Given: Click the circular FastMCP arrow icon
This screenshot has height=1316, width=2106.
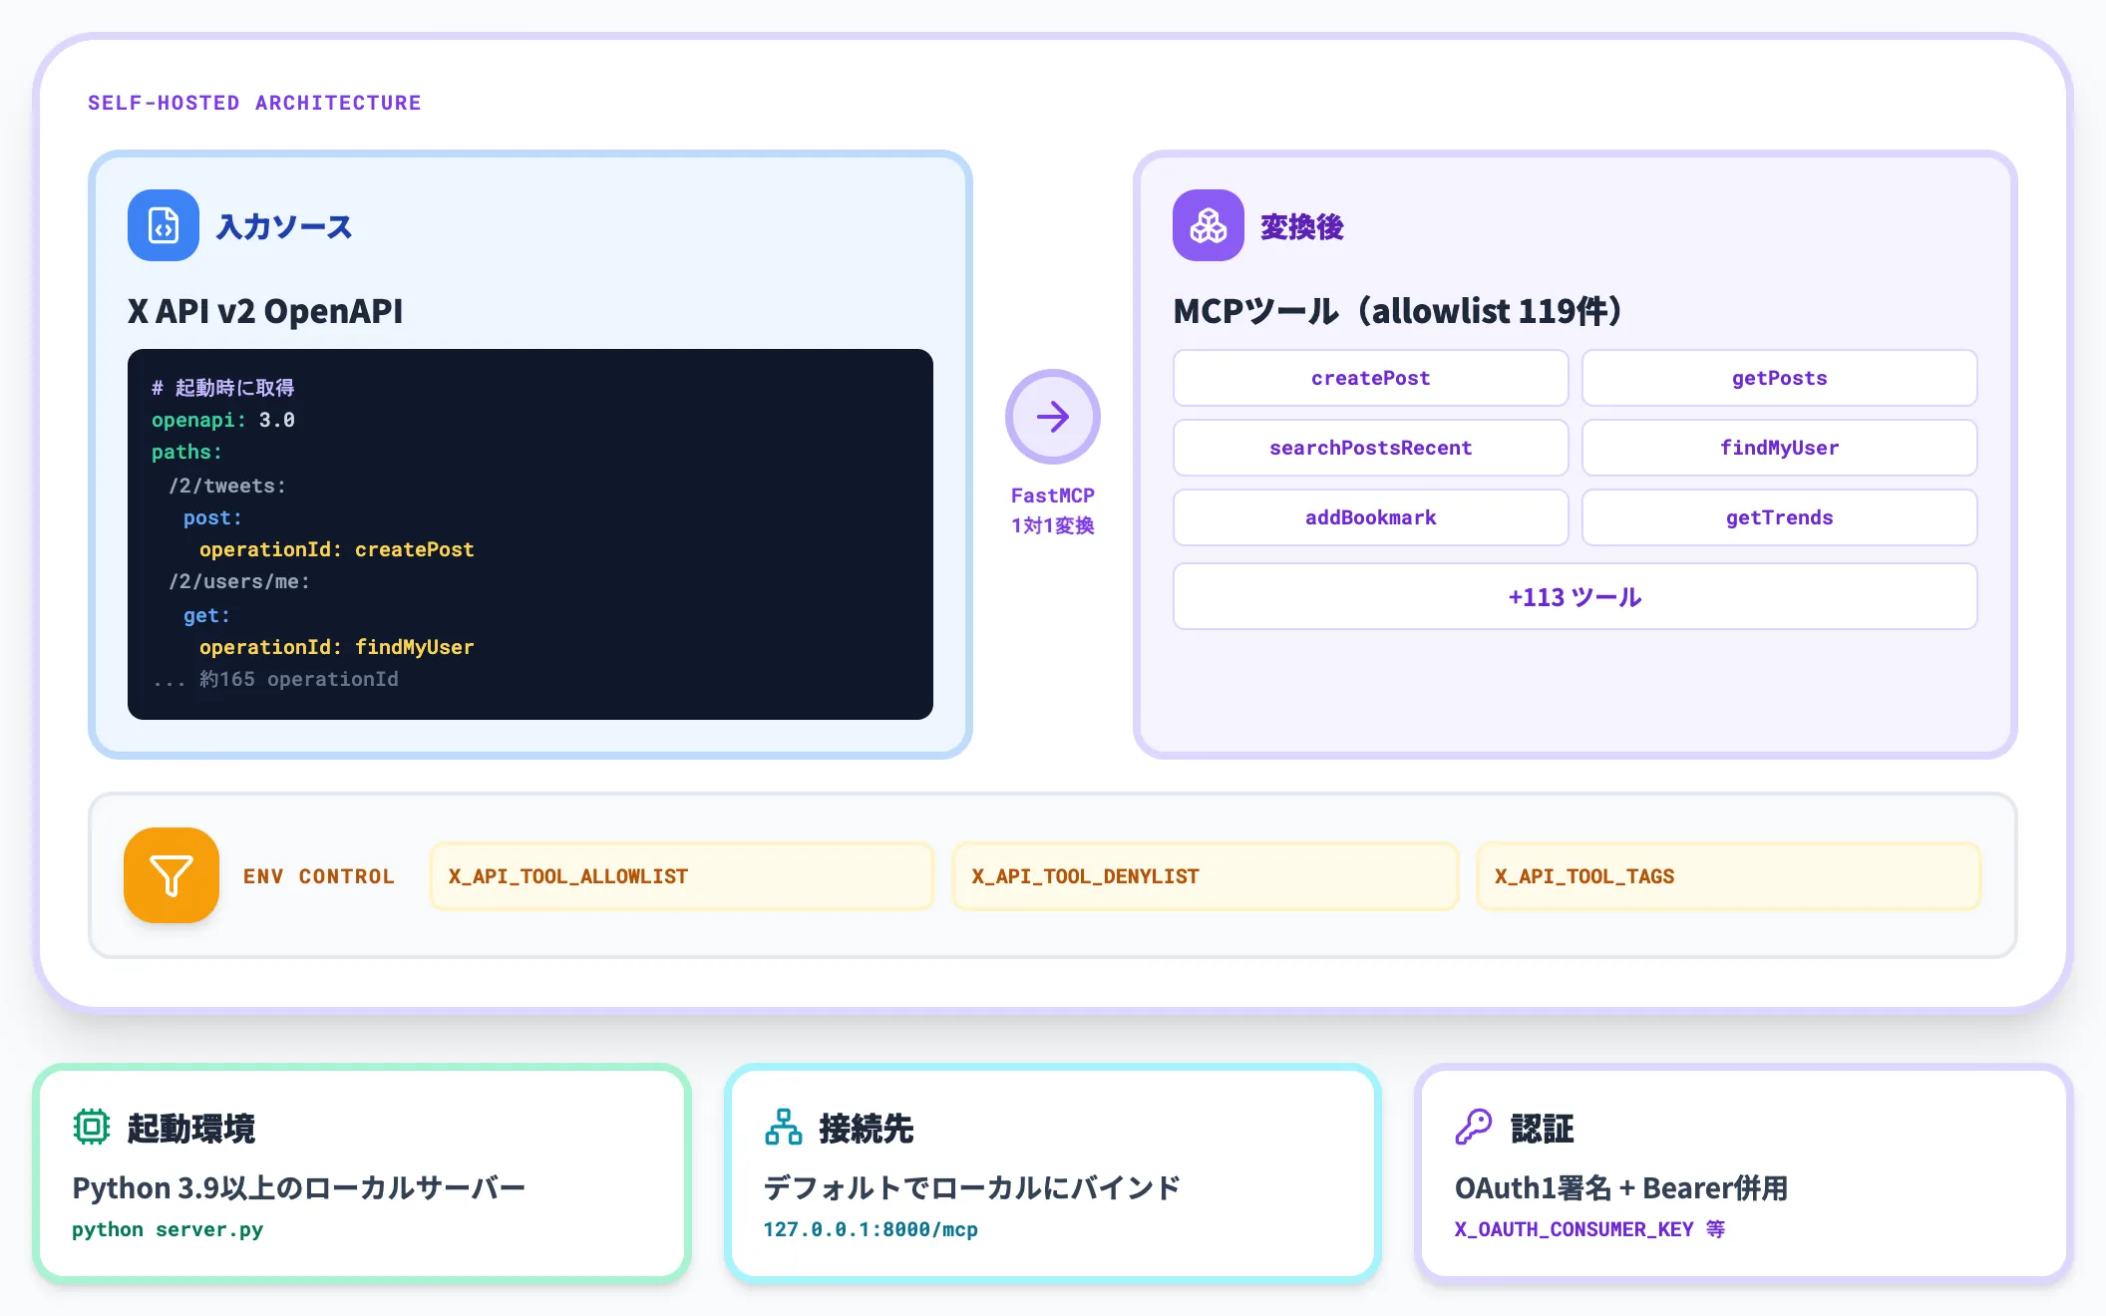Looking at the screenshot, I should [1053, 417].
